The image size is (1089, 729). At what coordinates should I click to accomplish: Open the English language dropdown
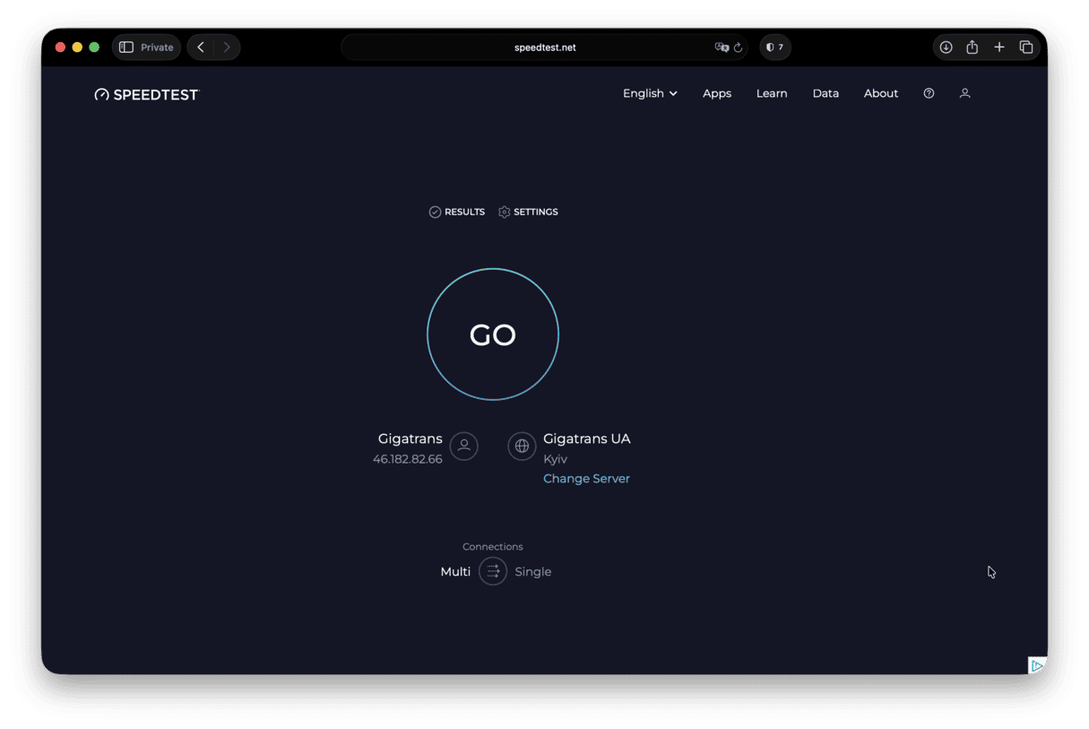pos(649,93)
